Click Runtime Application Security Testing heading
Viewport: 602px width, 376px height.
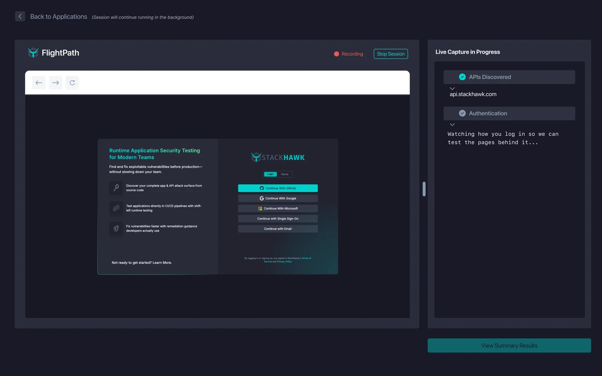pyautogui.click(x=155, y=154)
